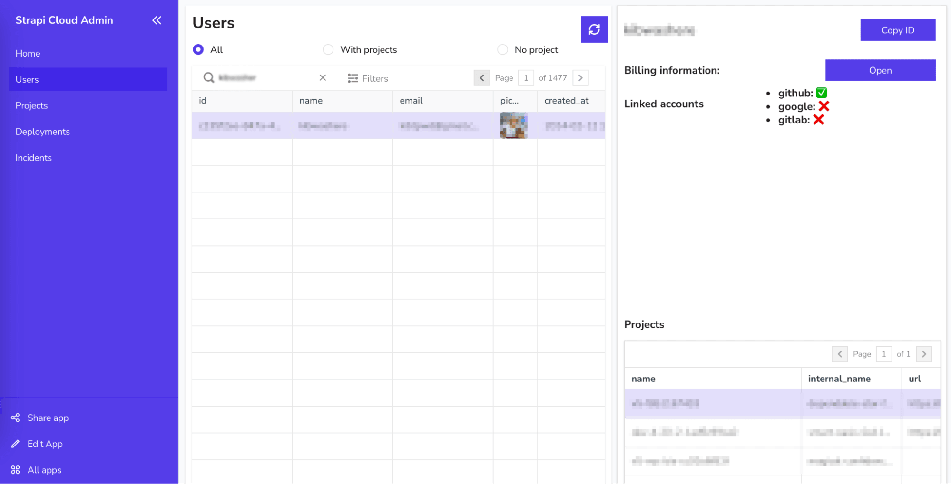Click the user's profile picture
The image size is (951, 484).
(513, 125)
